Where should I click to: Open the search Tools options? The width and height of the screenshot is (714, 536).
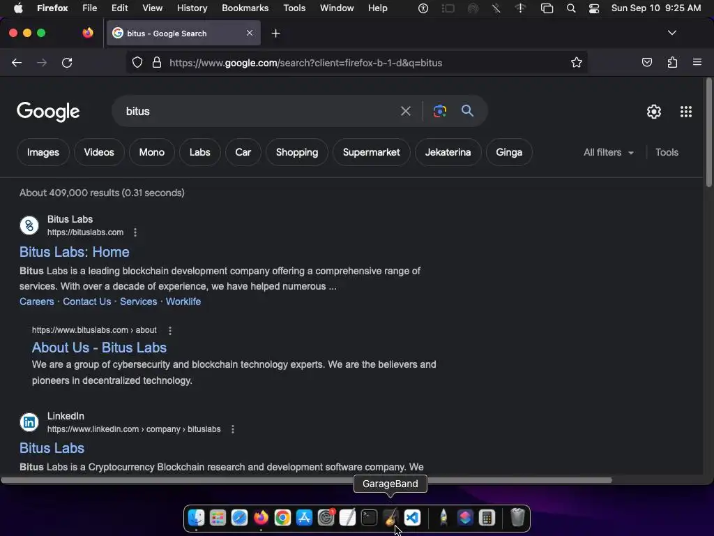667,152
